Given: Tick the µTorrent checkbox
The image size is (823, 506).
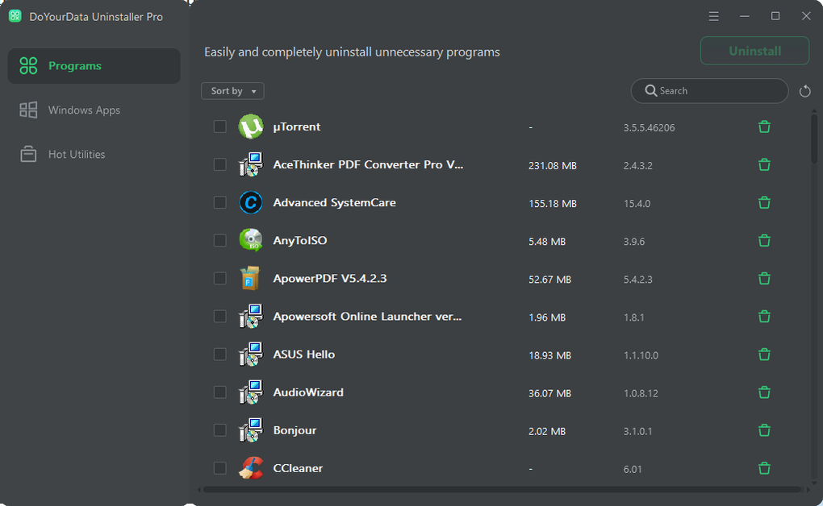Looking at the screenshot, I should 220,126.
